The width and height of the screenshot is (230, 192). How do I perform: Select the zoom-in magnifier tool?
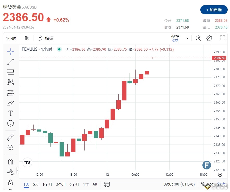point(10,147)
